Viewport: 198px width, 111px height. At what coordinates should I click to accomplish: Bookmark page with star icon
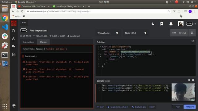click(168, 11)
